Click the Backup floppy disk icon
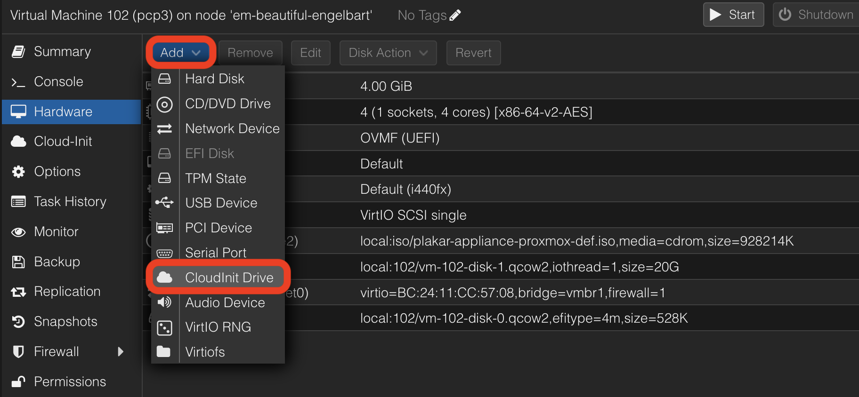Viewport: 859px width, 397px height. point(18,262)
